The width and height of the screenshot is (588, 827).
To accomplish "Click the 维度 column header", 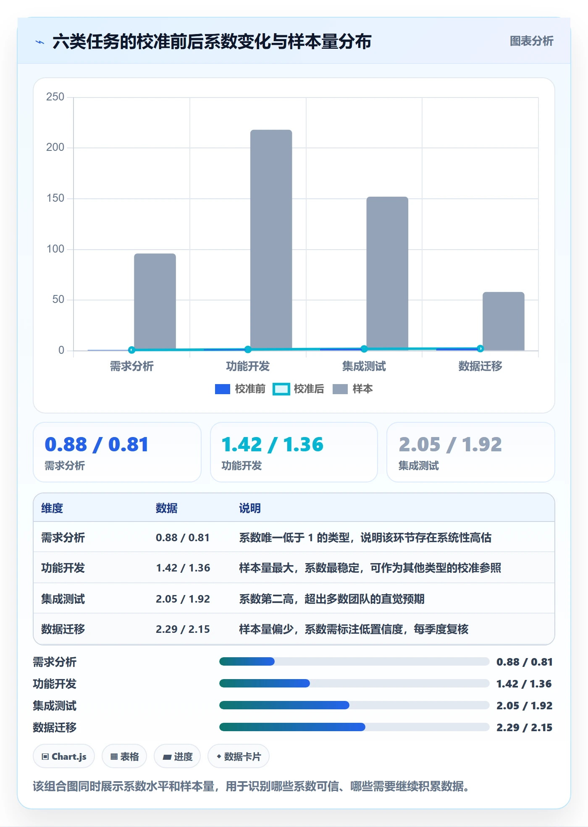I will pos(52,508).
